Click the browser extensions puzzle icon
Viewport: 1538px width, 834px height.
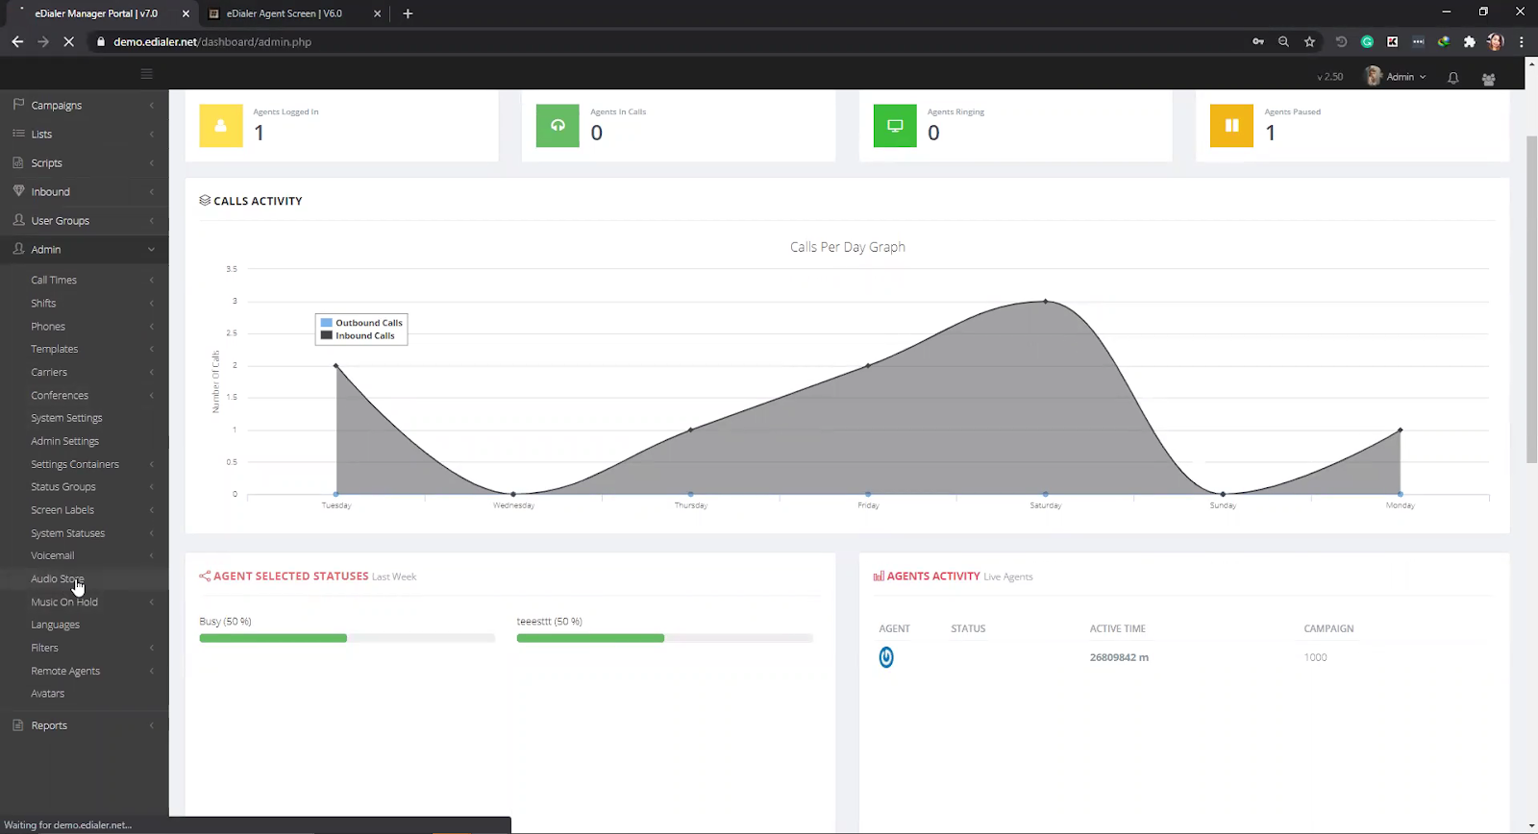point(1469,41)
